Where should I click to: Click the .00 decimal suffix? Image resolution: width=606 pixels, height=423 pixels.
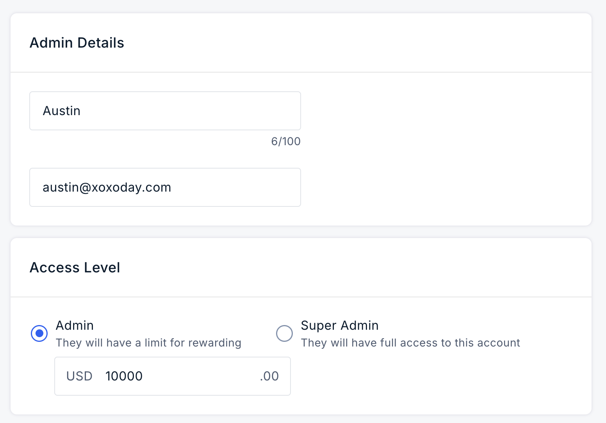point(269,376)
